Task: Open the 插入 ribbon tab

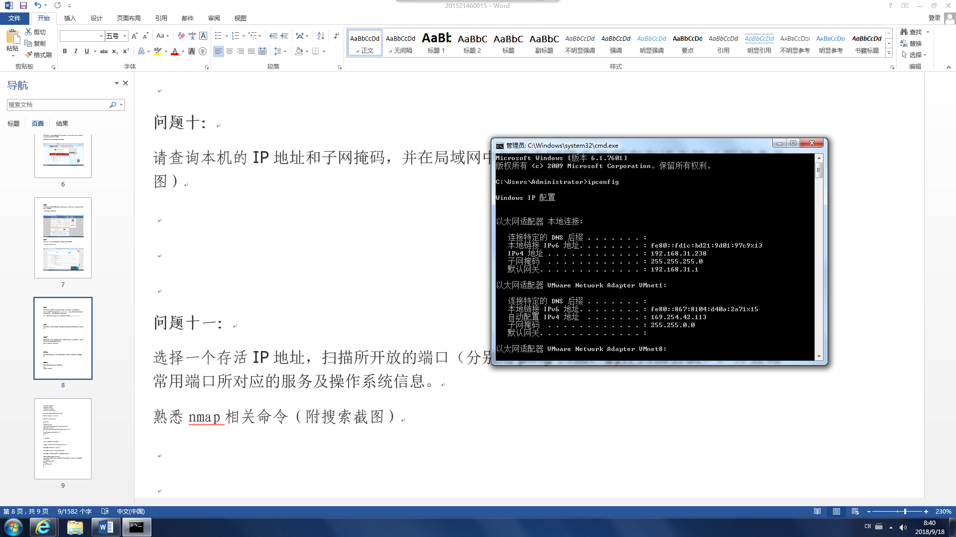Action: (70, 18)
